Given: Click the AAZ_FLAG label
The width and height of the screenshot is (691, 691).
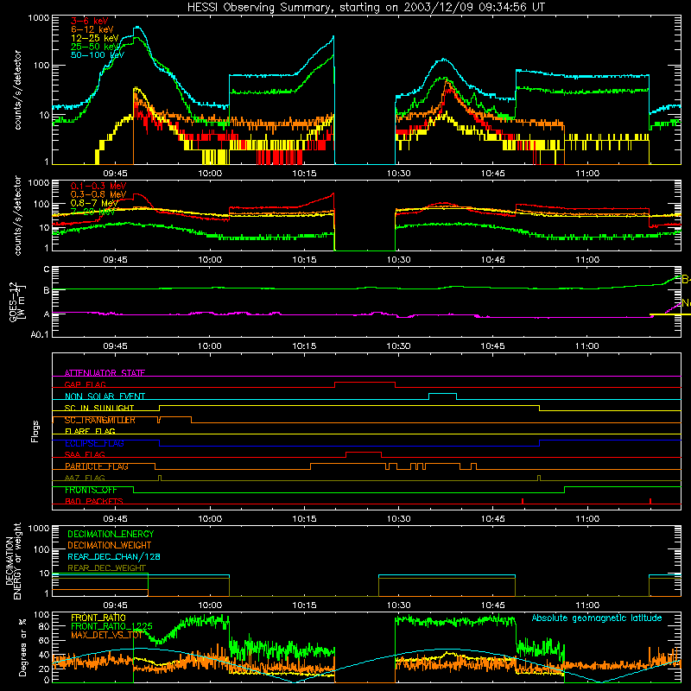Looking at the screenshot, I should (x=85, y=478).
